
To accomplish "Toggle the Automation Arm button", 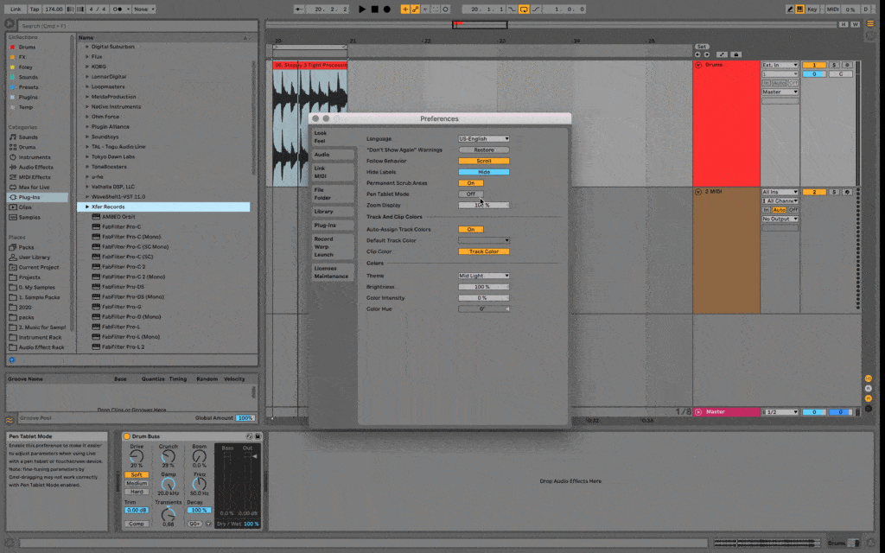I will pos(416,9).
